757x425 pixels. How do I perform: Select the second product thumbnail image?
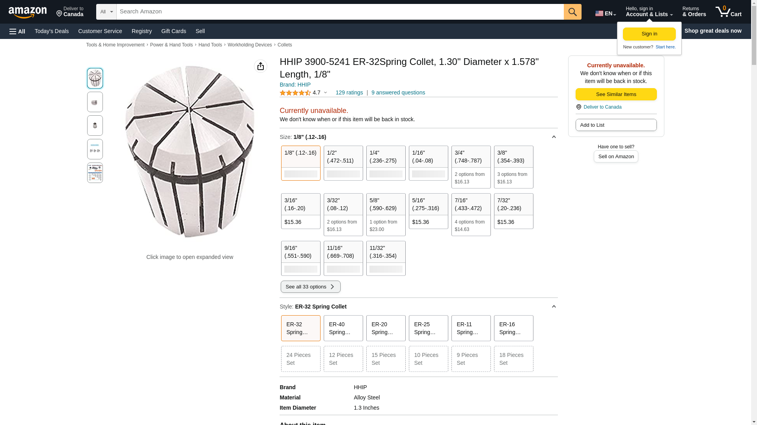(x=95, y=102)
